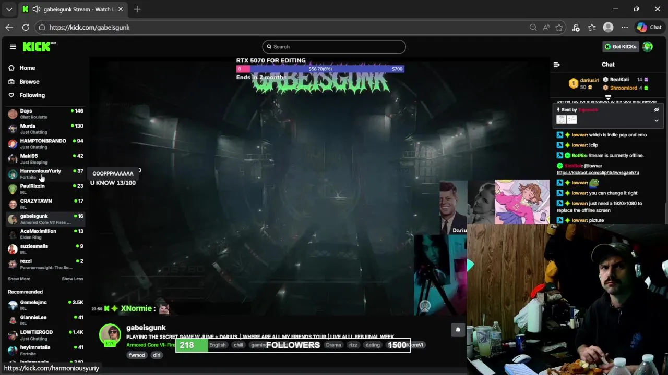Open HAMPTONBRANDO channel in sidebar
Image resolution: width=668 pixels, height=375 pixels.
[x=45, y=144]
